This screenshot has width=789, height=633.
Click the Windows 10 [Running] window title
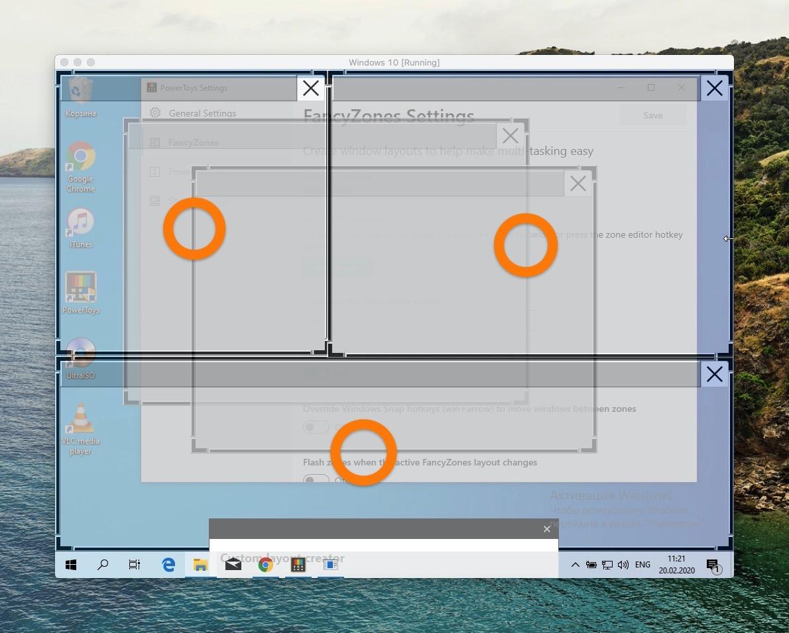(x=394, y=62)
